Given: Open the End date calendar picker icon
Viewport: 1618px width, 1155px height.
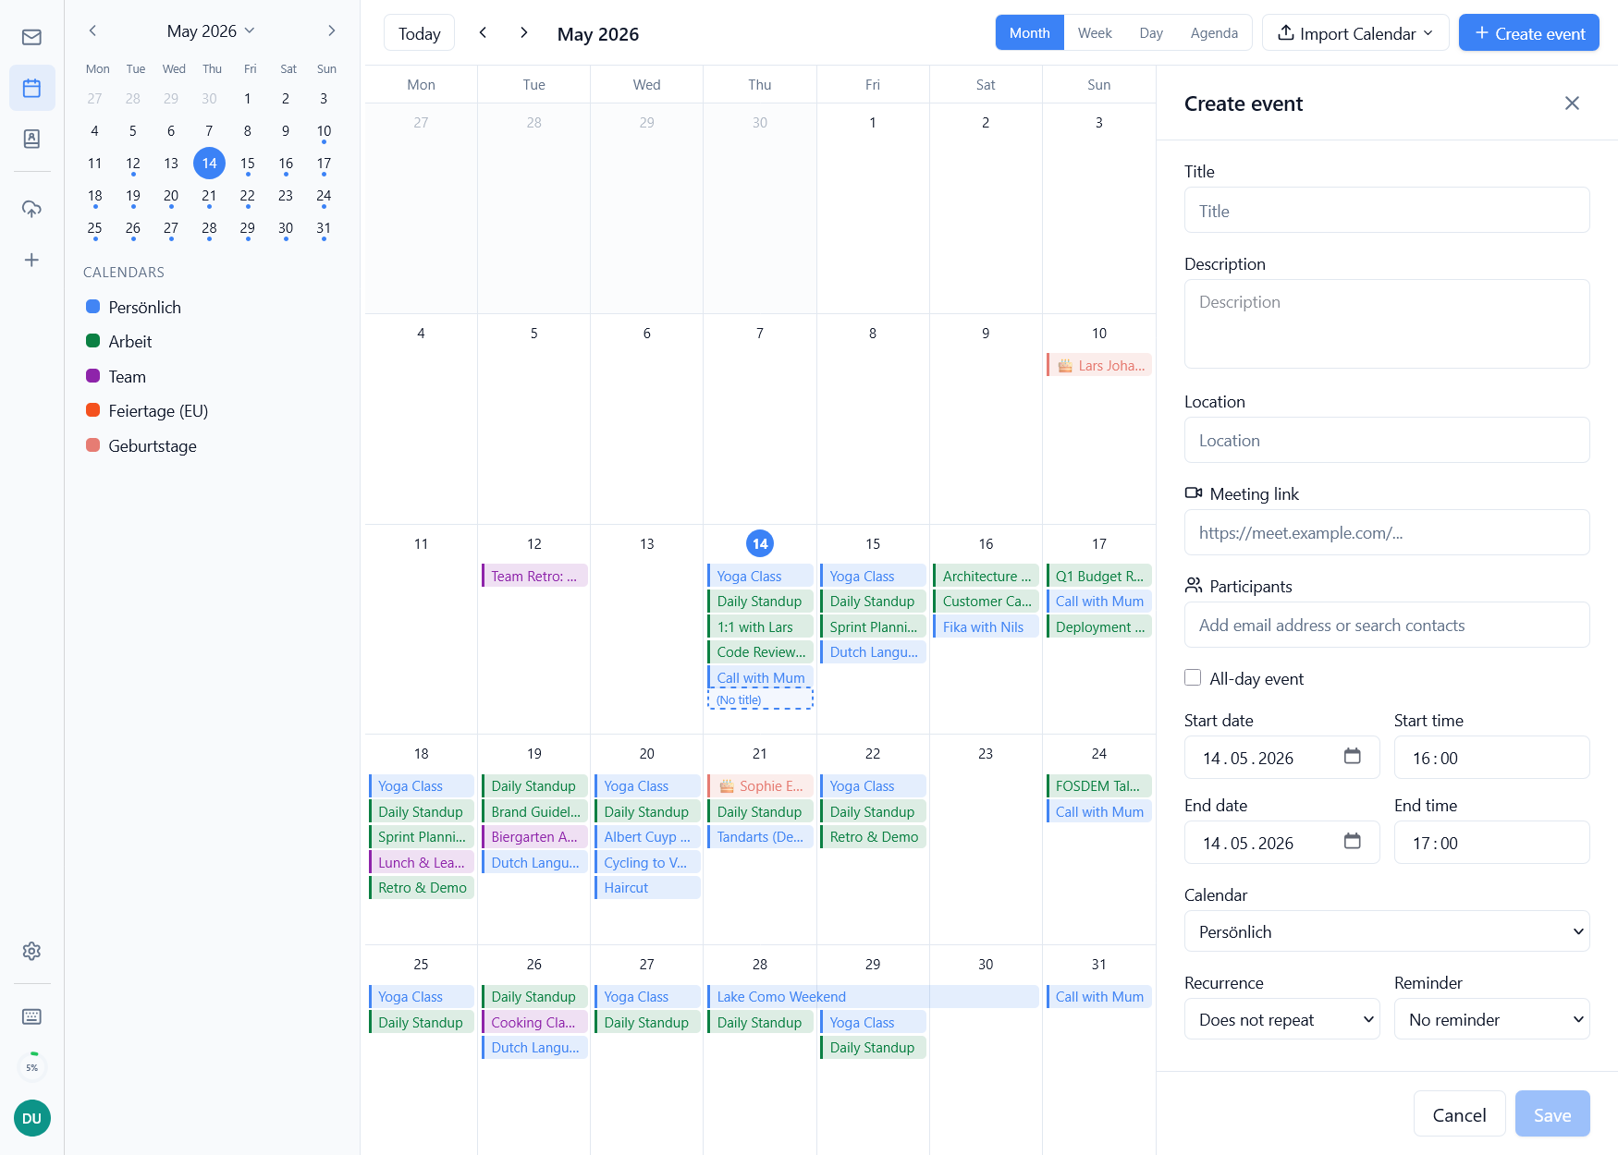Looking at the screenshot, I should [x=1352, y=842].
